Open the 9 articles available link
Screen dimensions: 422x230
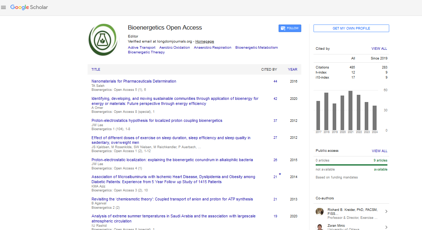click(x=380, y=160)
